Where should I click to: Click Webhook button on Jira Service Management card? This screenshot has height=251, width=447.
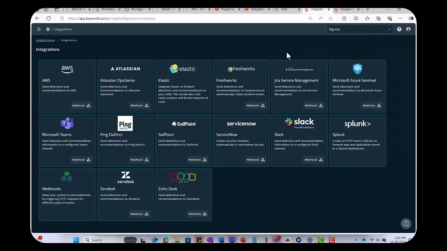[x=313, y=106]
